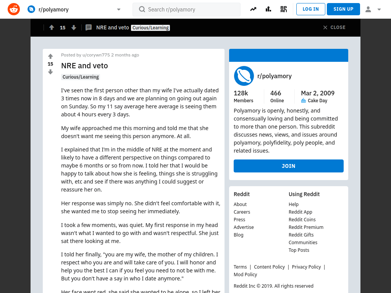The image size is (391, 293).
Task: Join the r/polyamory community
Action: [289, 166]
